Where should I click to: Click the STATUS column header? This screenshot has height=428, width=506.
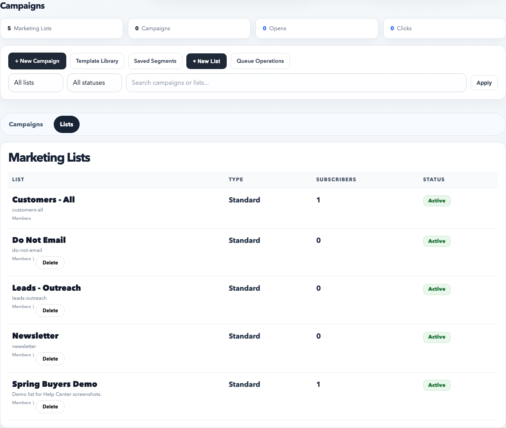click(434, 180)
